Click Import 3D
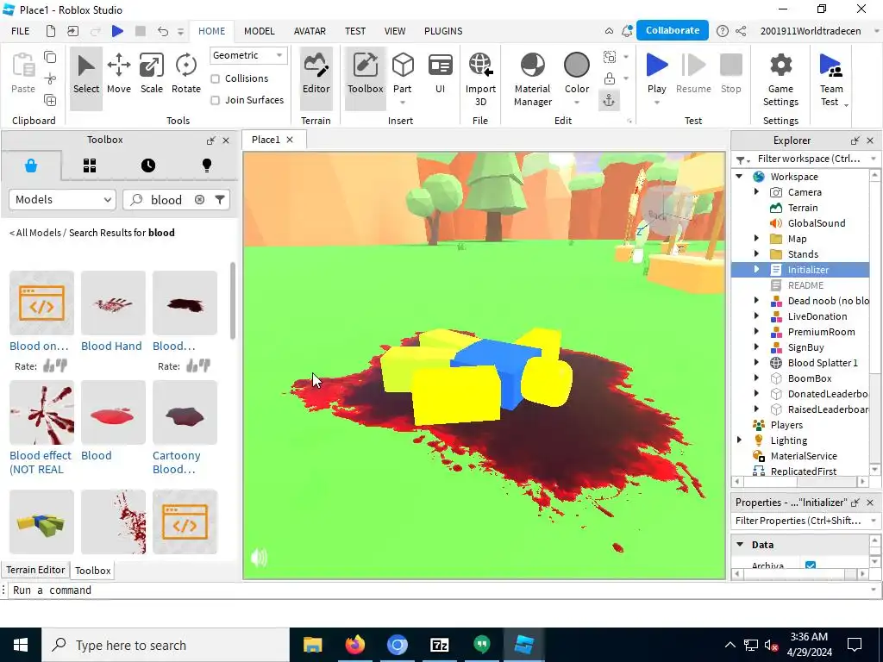 pos(480,78)
